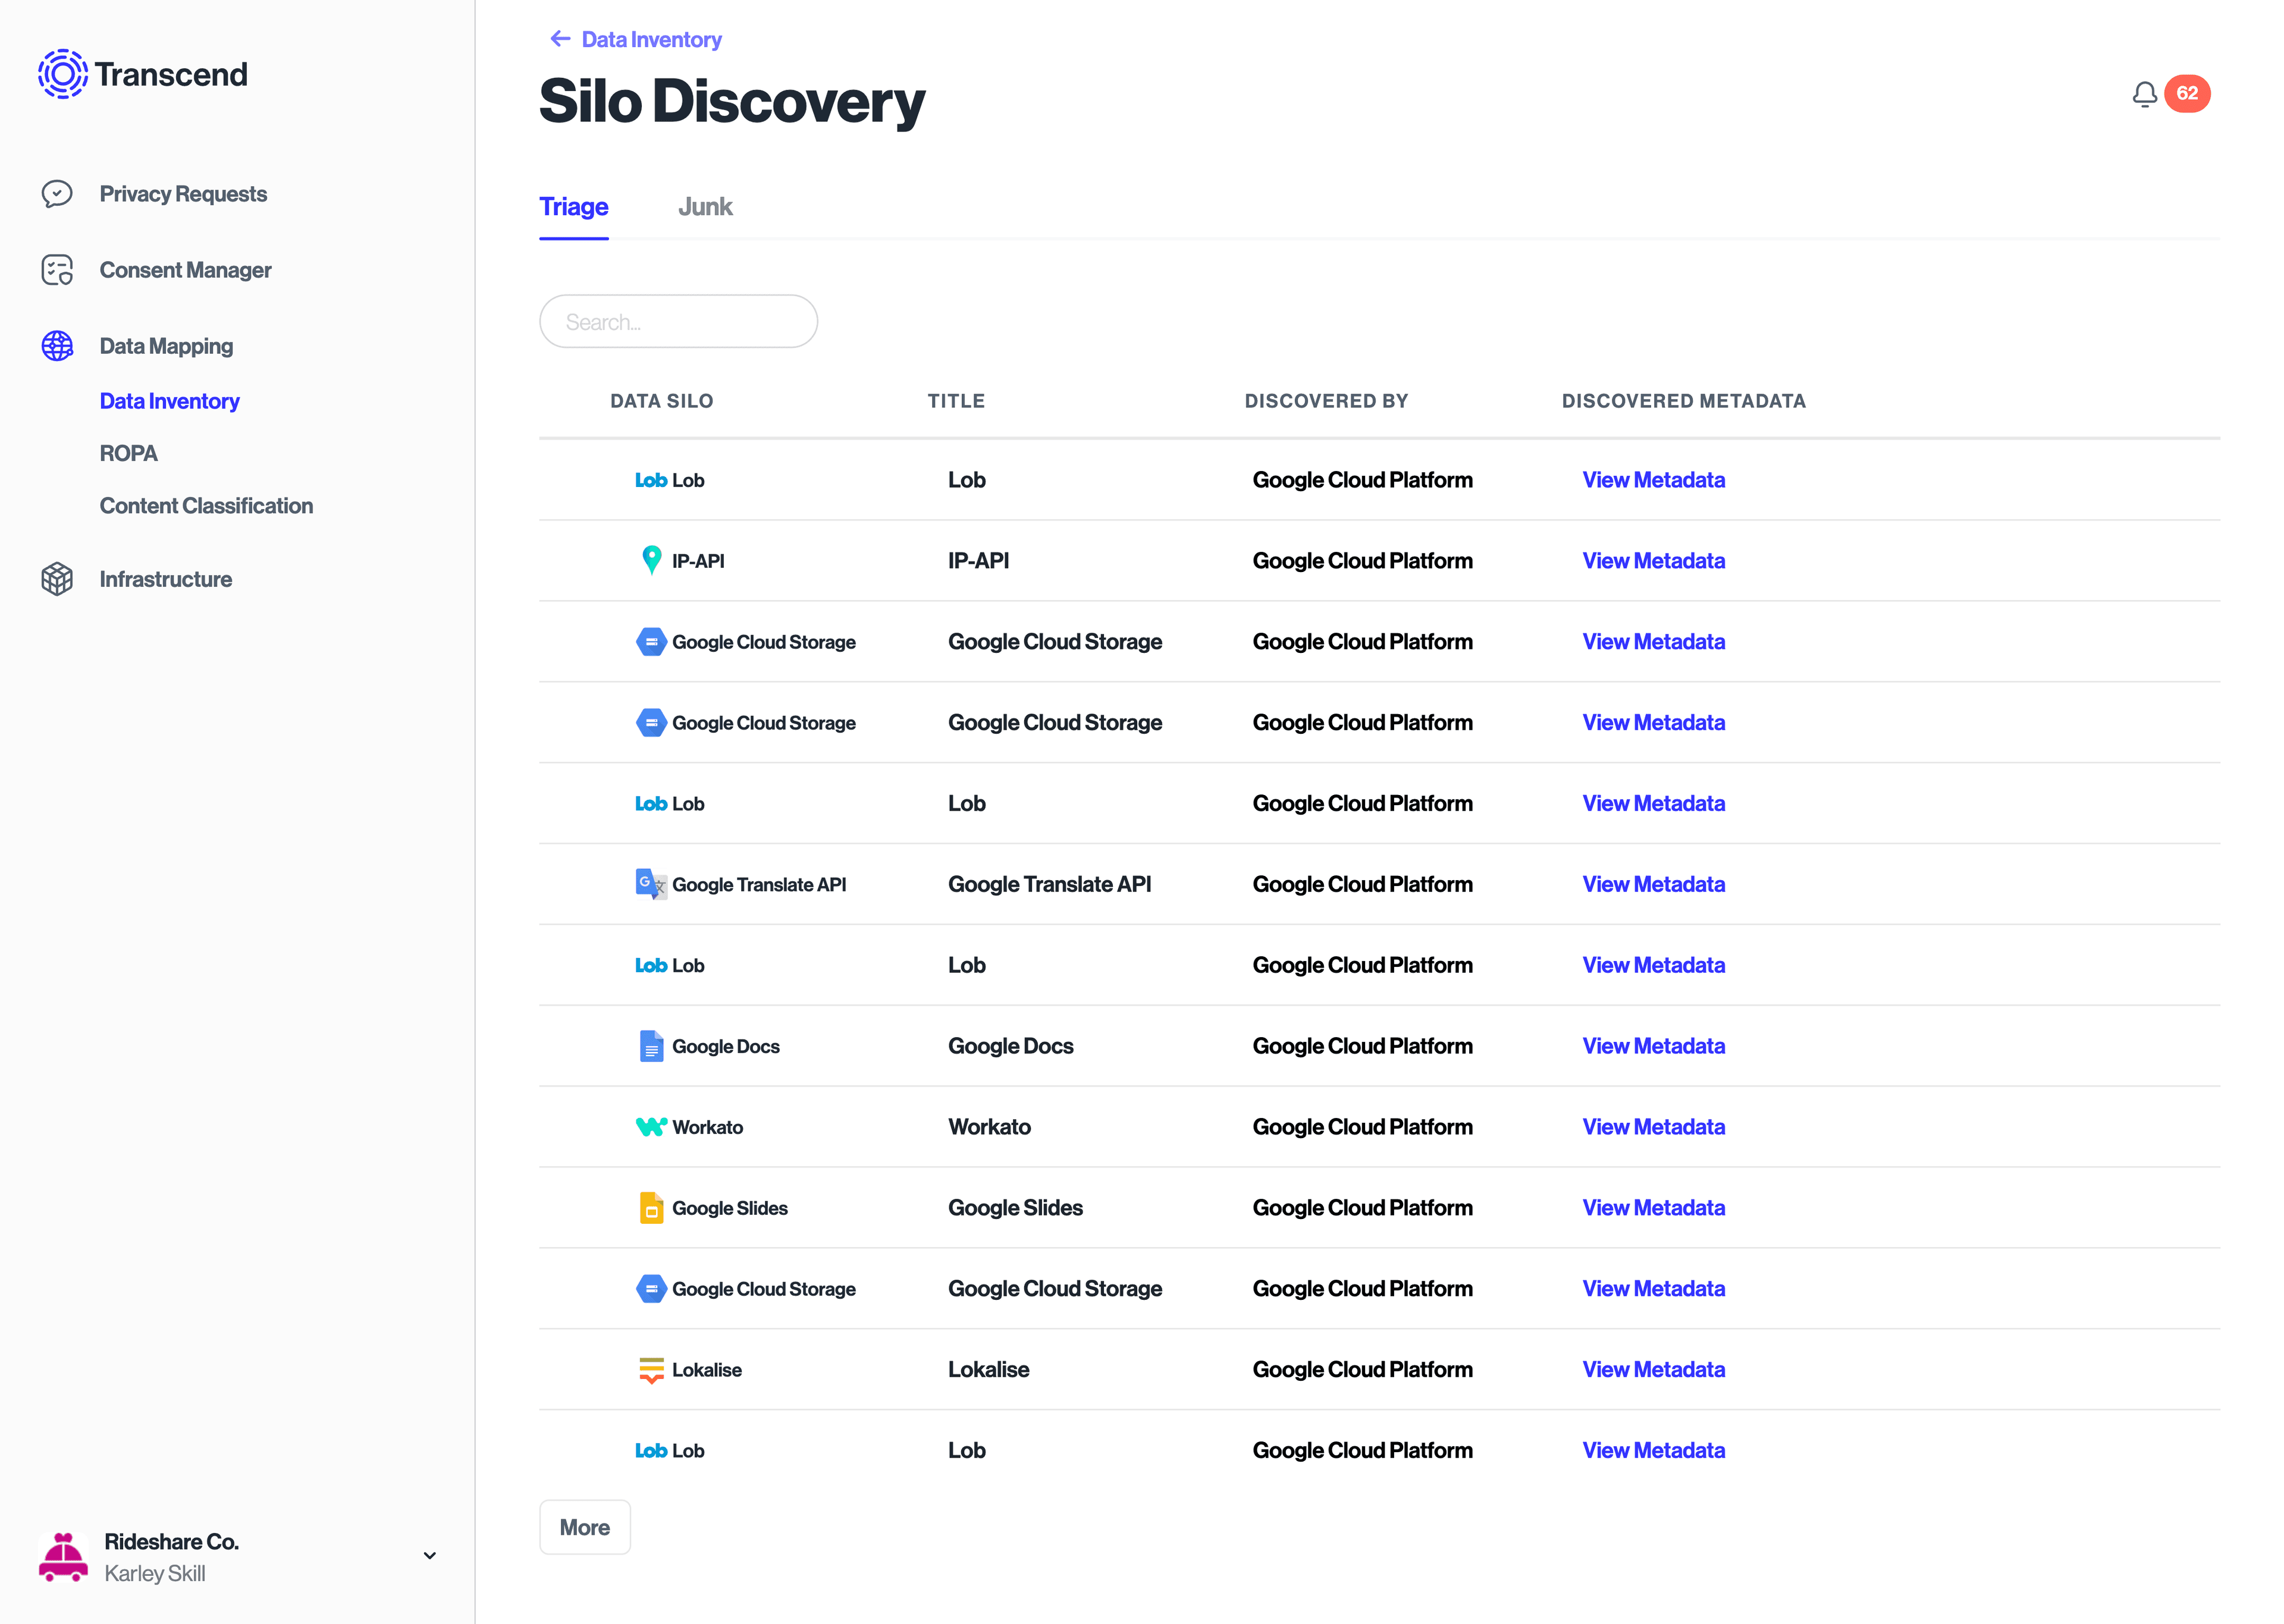Switch to the Junk tab
The width and height of the screenshot is (2284, 1624).
(x=705, y=206)
